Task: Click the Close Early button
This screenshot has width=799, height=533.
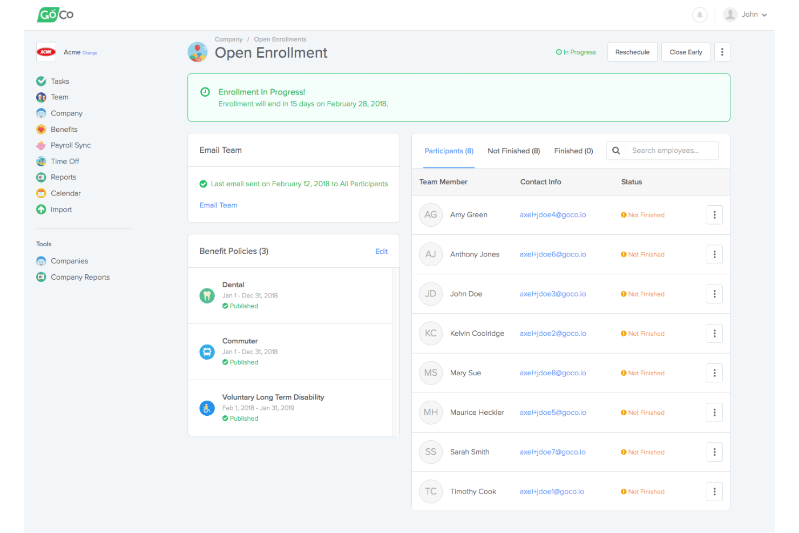Action: [x=686, y=52]
